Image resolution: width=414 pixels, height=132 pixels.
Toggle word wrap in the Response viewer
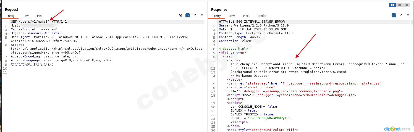[x=394, y=15]
